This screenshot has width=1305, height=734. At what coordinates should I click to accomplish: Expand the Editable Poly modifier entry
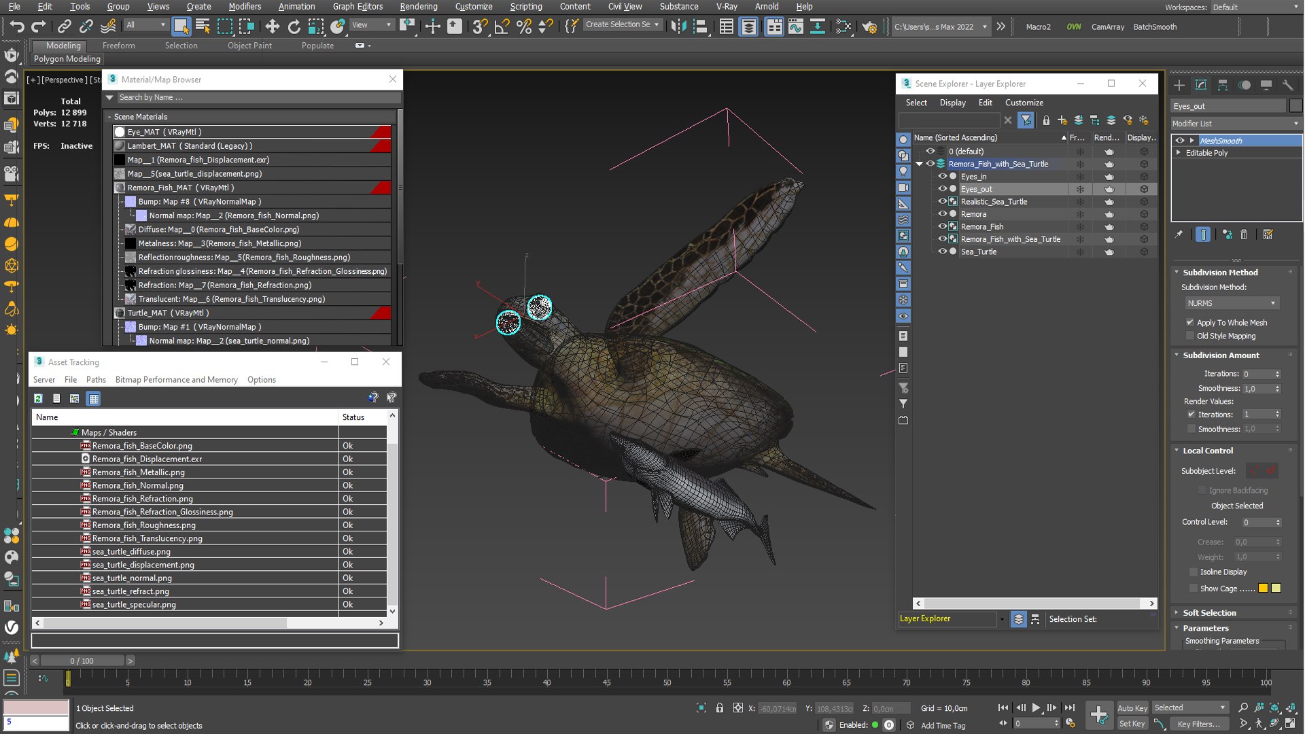1179,153
